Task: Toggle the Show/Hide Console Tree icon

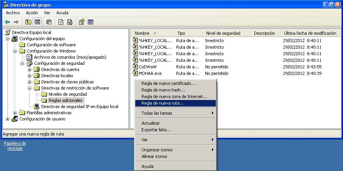Action: [37, 22]
